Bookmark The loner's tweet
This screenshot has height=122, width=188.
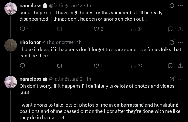(x=170, y=66)
